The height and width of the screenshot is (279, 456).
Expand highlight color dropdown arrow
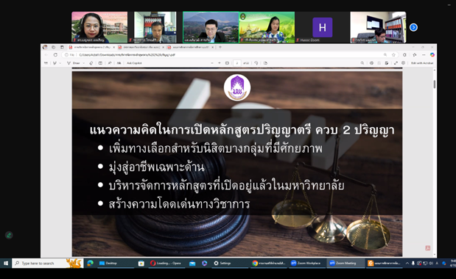pos(60,63)
